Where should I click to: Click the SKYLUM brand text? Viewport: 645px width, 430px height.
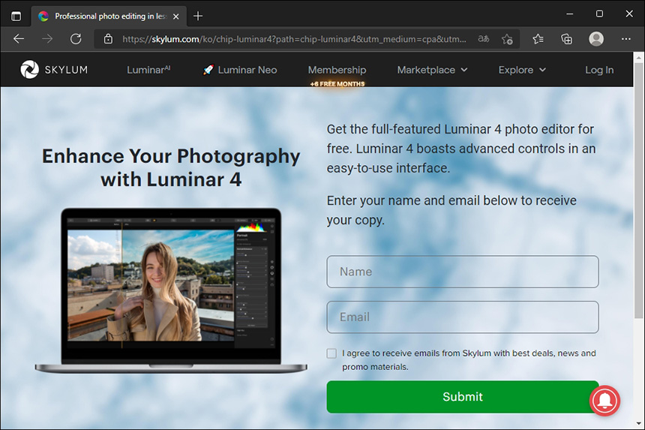tap(66, 70)
